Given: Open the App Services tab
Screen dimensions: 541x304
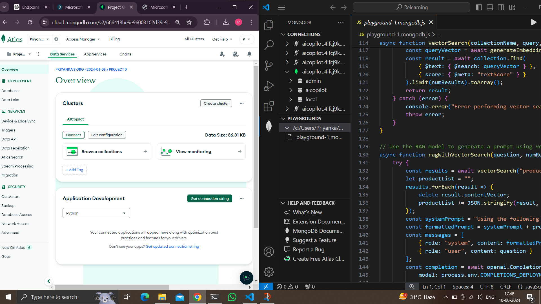Looking at the screenshot, I should point(95,54).
